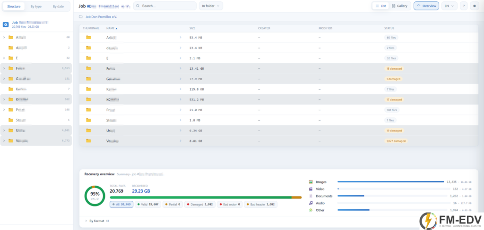484x230 pixels.
Task: Click the Audio category icon
Action: 311,203
